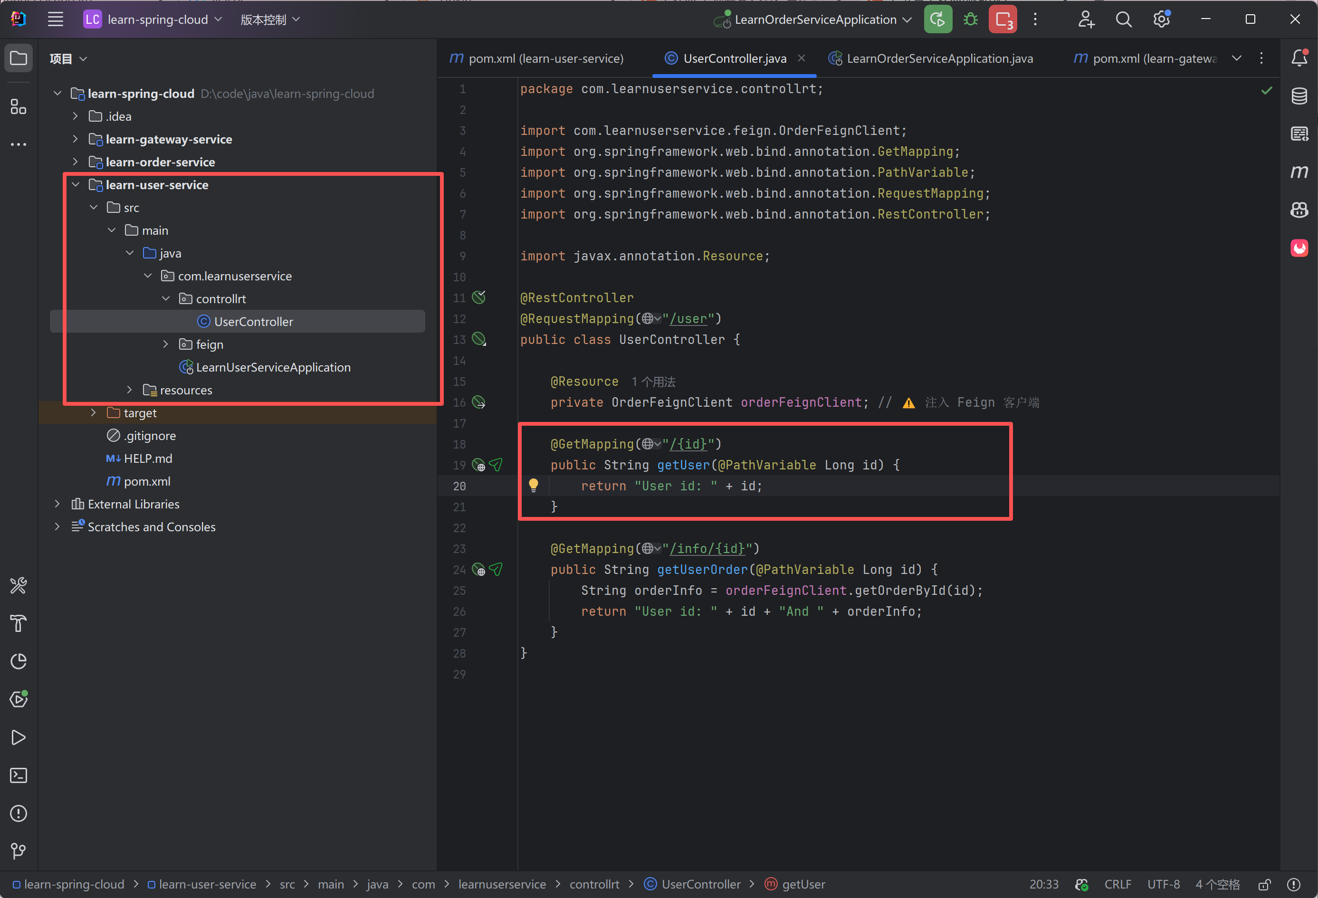The height and width of the screenshot is (898, 1318).
Task: Select UserController in project tree
Action: [x=237, y=321]
